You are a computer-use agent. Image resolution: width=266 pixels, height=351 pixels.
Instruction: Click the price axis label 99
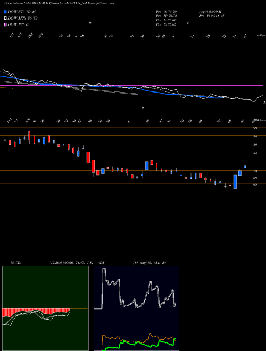coord(256,128)
